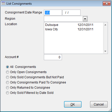The width and height of the screenshot is (112, 112).
Task: Select Iowa City in the Location list
Action: 74,29
